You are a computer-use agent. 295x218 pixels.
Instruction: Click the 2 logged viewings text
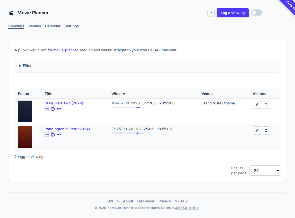coord(30,157)
